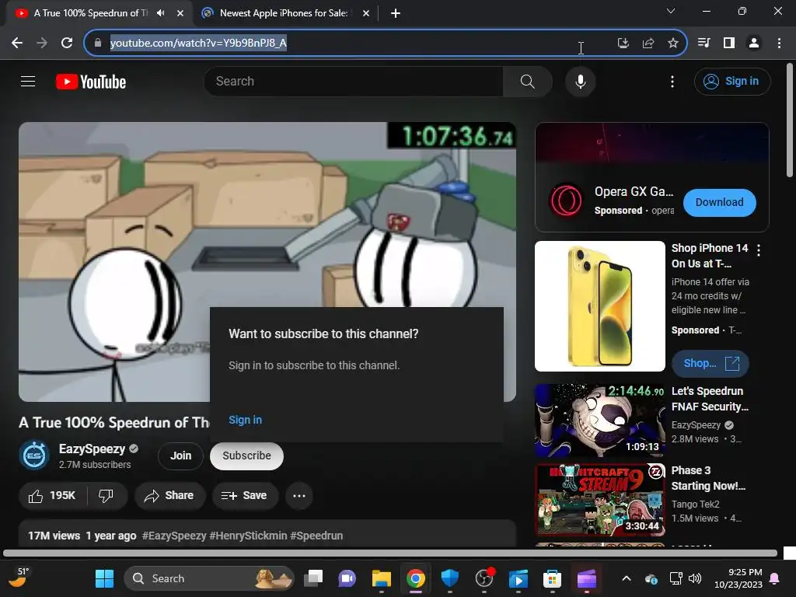The image size is (796, 597).
Task: Click the Share button
Action: click(169, 495)
